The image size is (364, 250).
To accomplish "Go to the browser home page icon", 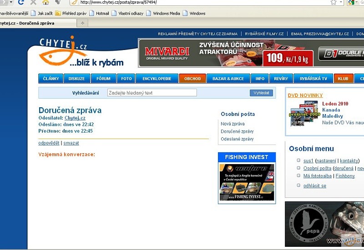I will [x=46, y=2].
